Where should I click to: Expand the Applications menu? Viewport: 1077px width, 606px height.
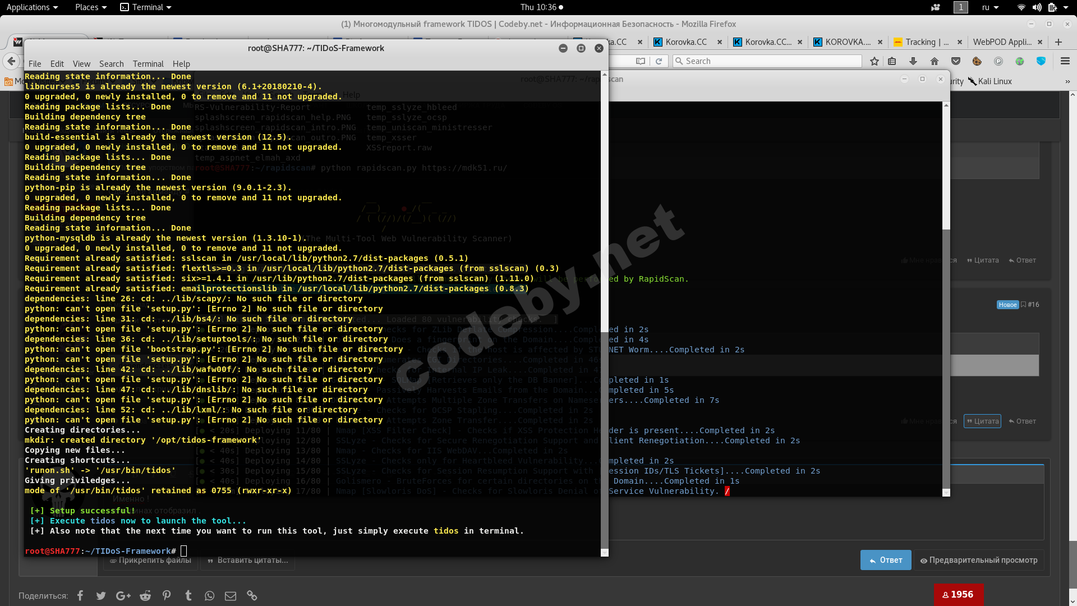[x=32, y=7]
